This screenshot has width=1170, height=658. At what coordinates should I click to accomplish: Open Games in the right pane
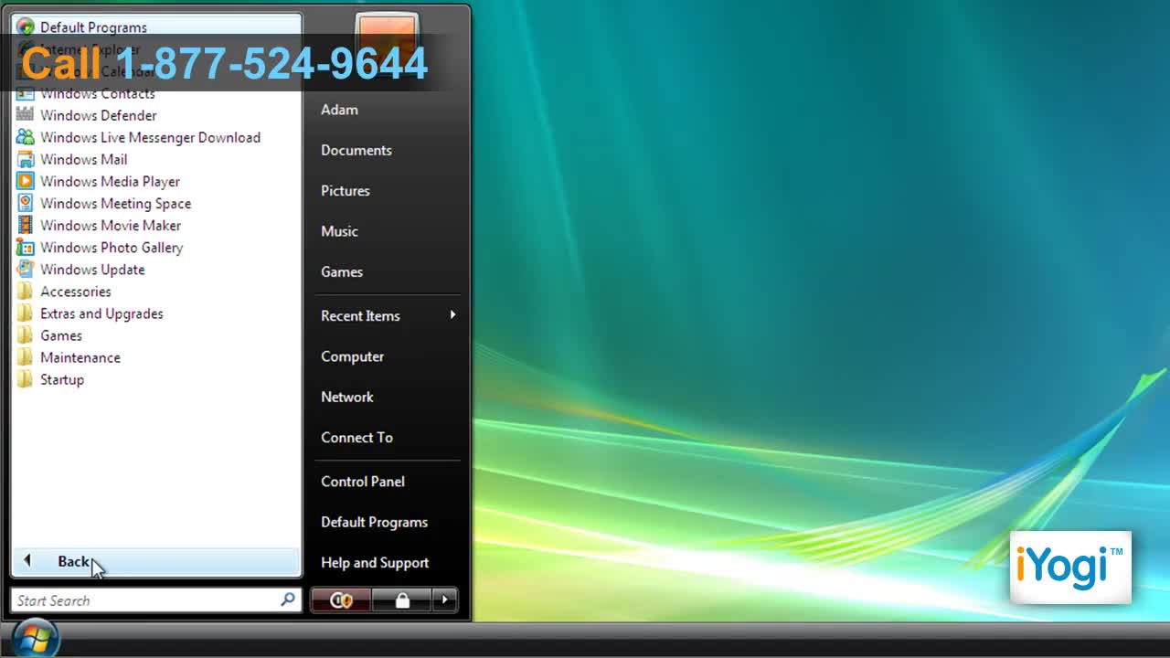click(342, 271)
